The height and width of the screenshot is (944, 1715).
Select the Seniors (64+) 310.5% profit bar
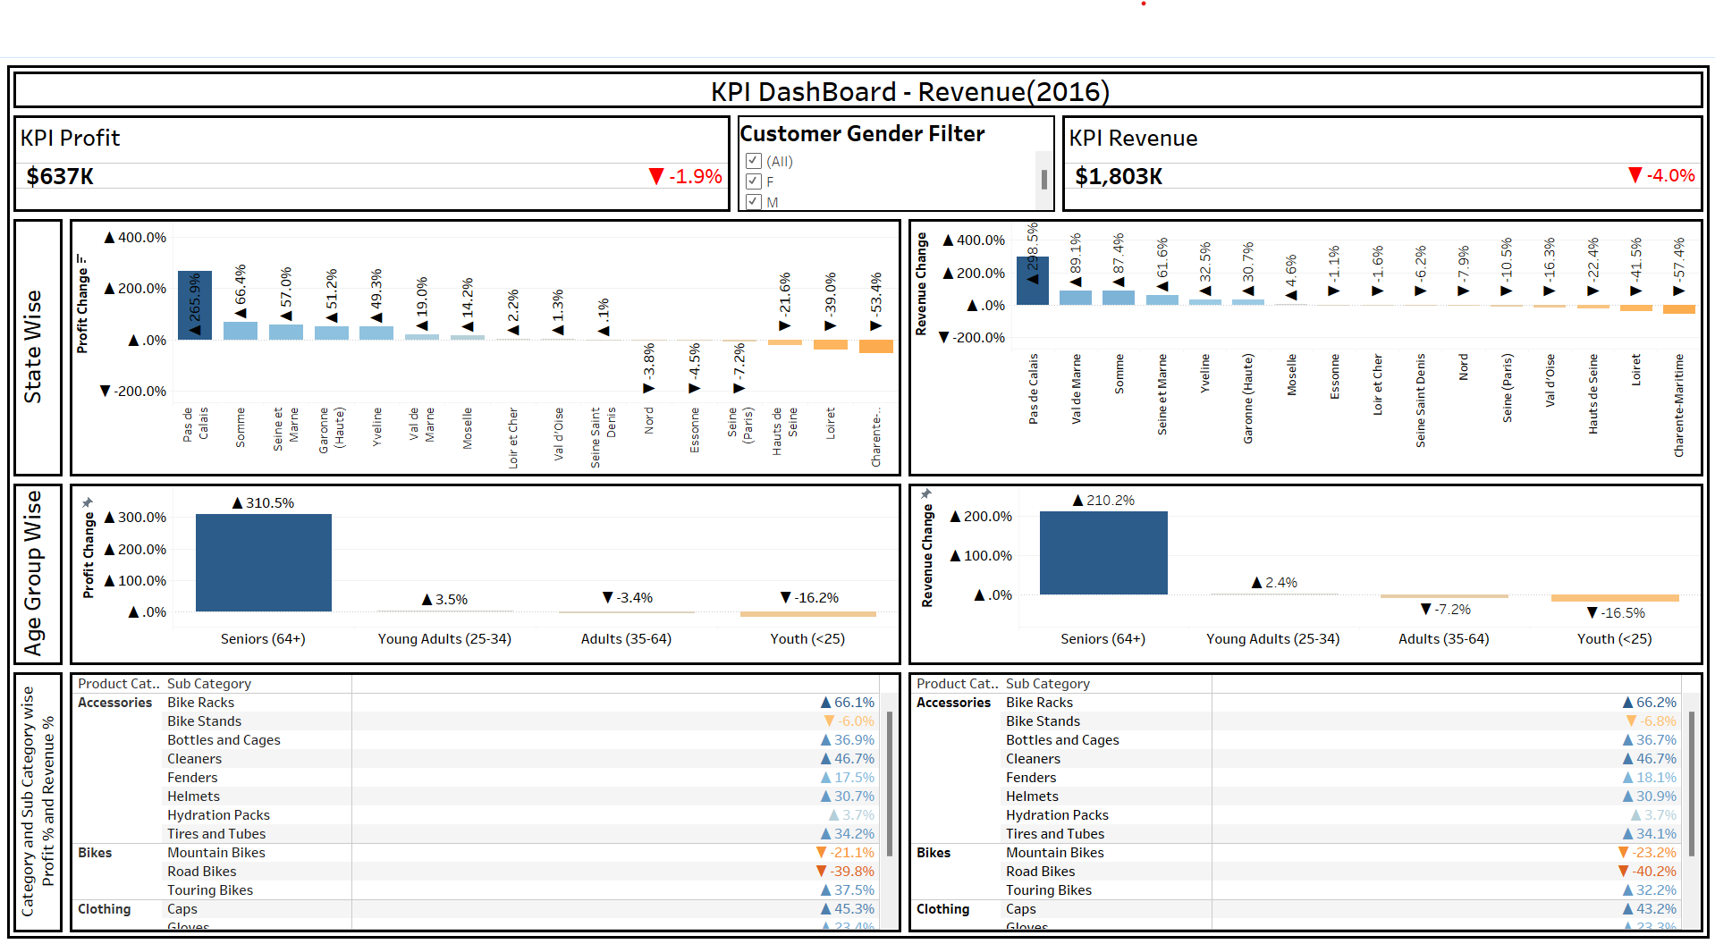point(264,562)
